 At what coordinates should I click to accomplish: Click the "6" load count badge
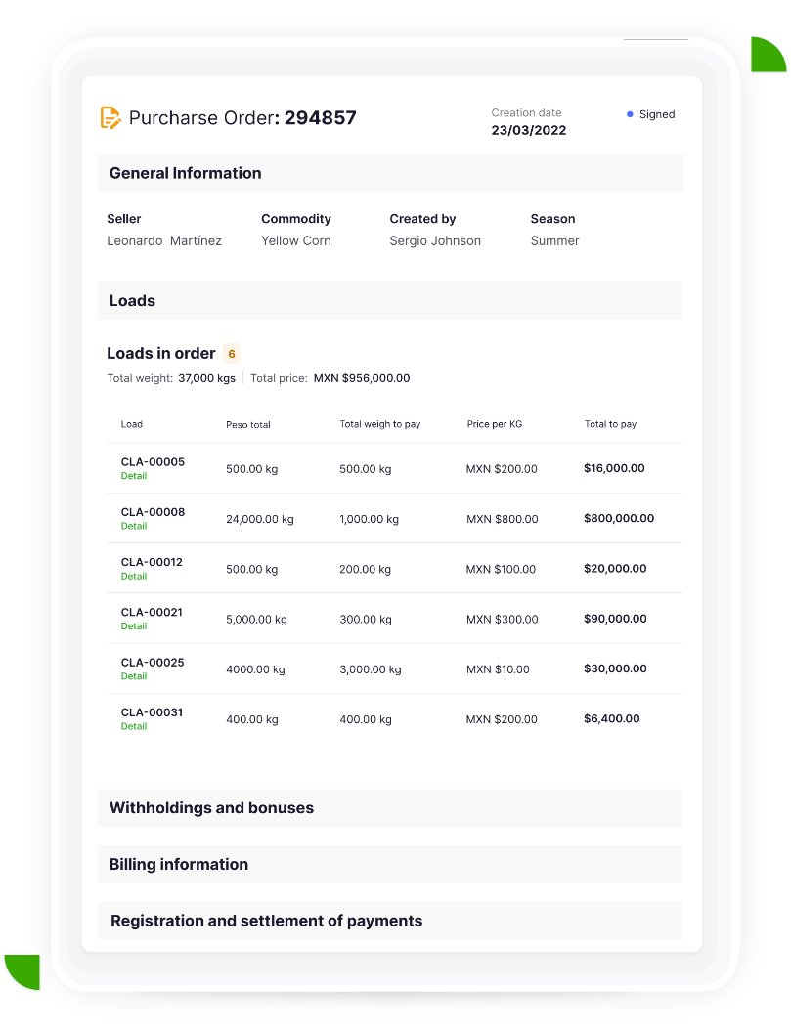click(x=231, y=353)
